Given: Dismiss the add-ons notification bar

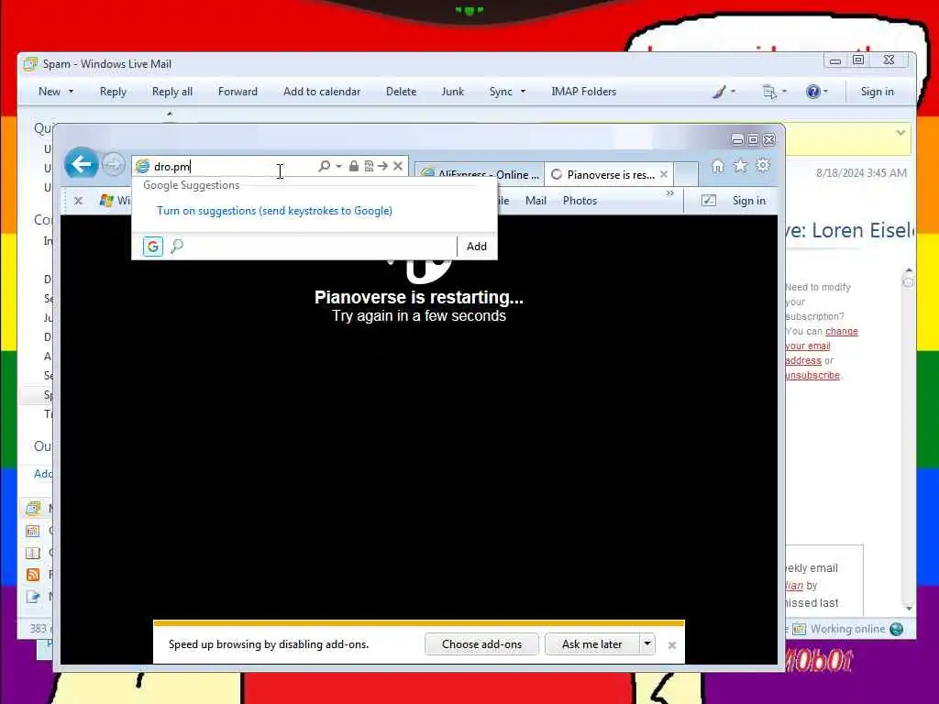Looking at the screenshot, I should (672, 644).
